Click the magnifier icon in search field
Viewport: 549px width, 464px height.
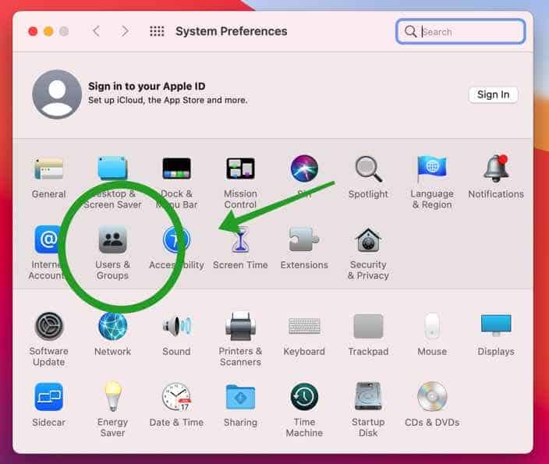coord(410,31)
